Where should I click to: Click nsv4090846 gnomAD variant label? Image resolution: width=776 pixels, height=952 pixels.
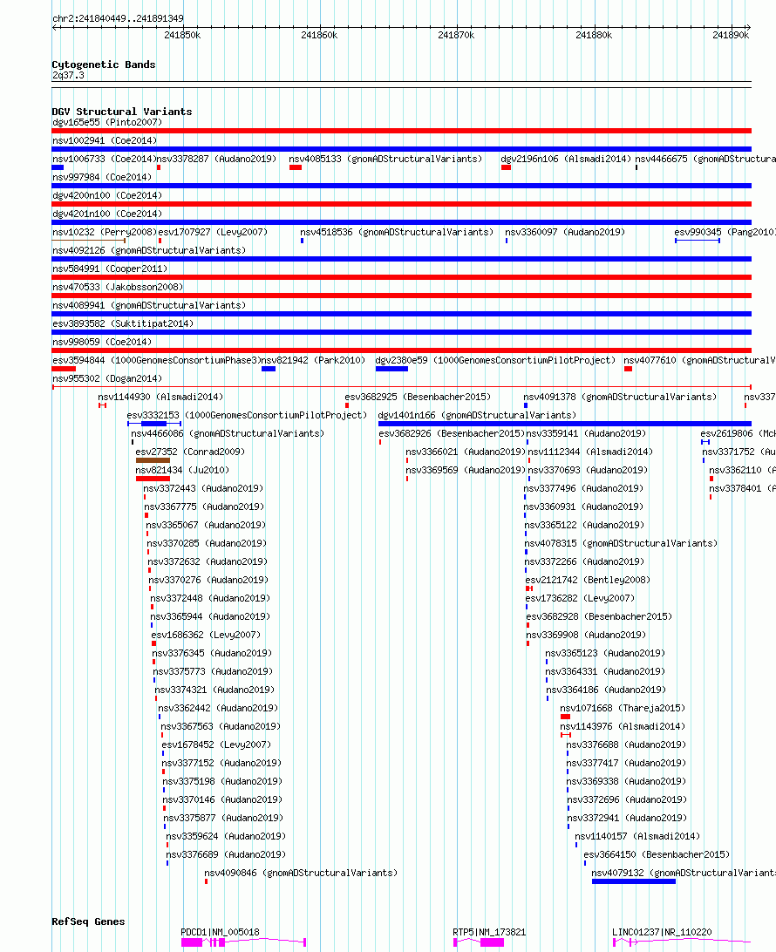click(301, 872)
